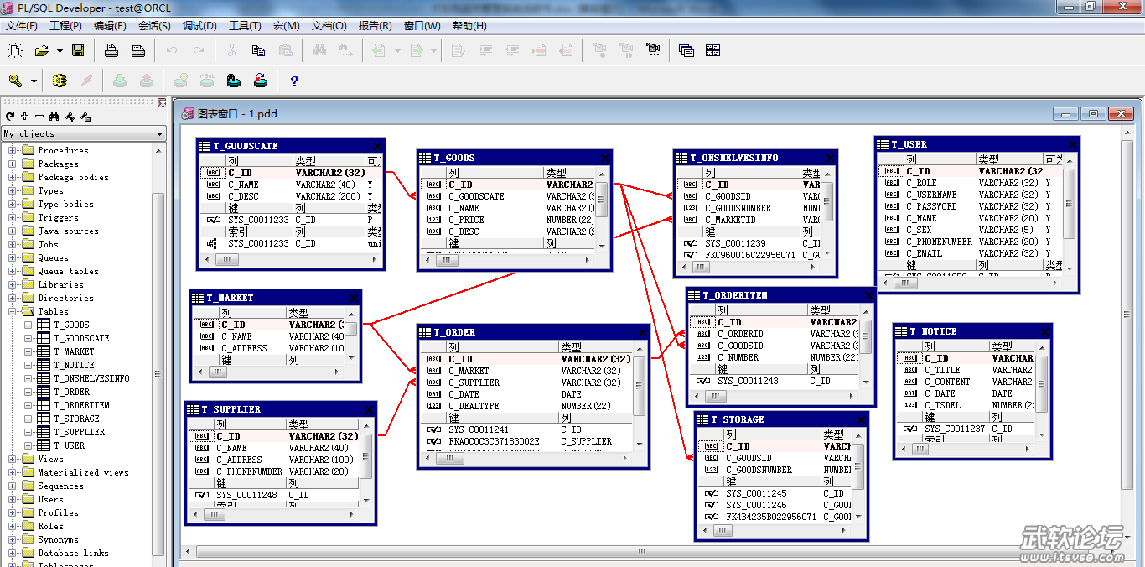Click the New file toolbar icon
The height and width of the screenshot is (567, 1145).
tap(14, 50)
